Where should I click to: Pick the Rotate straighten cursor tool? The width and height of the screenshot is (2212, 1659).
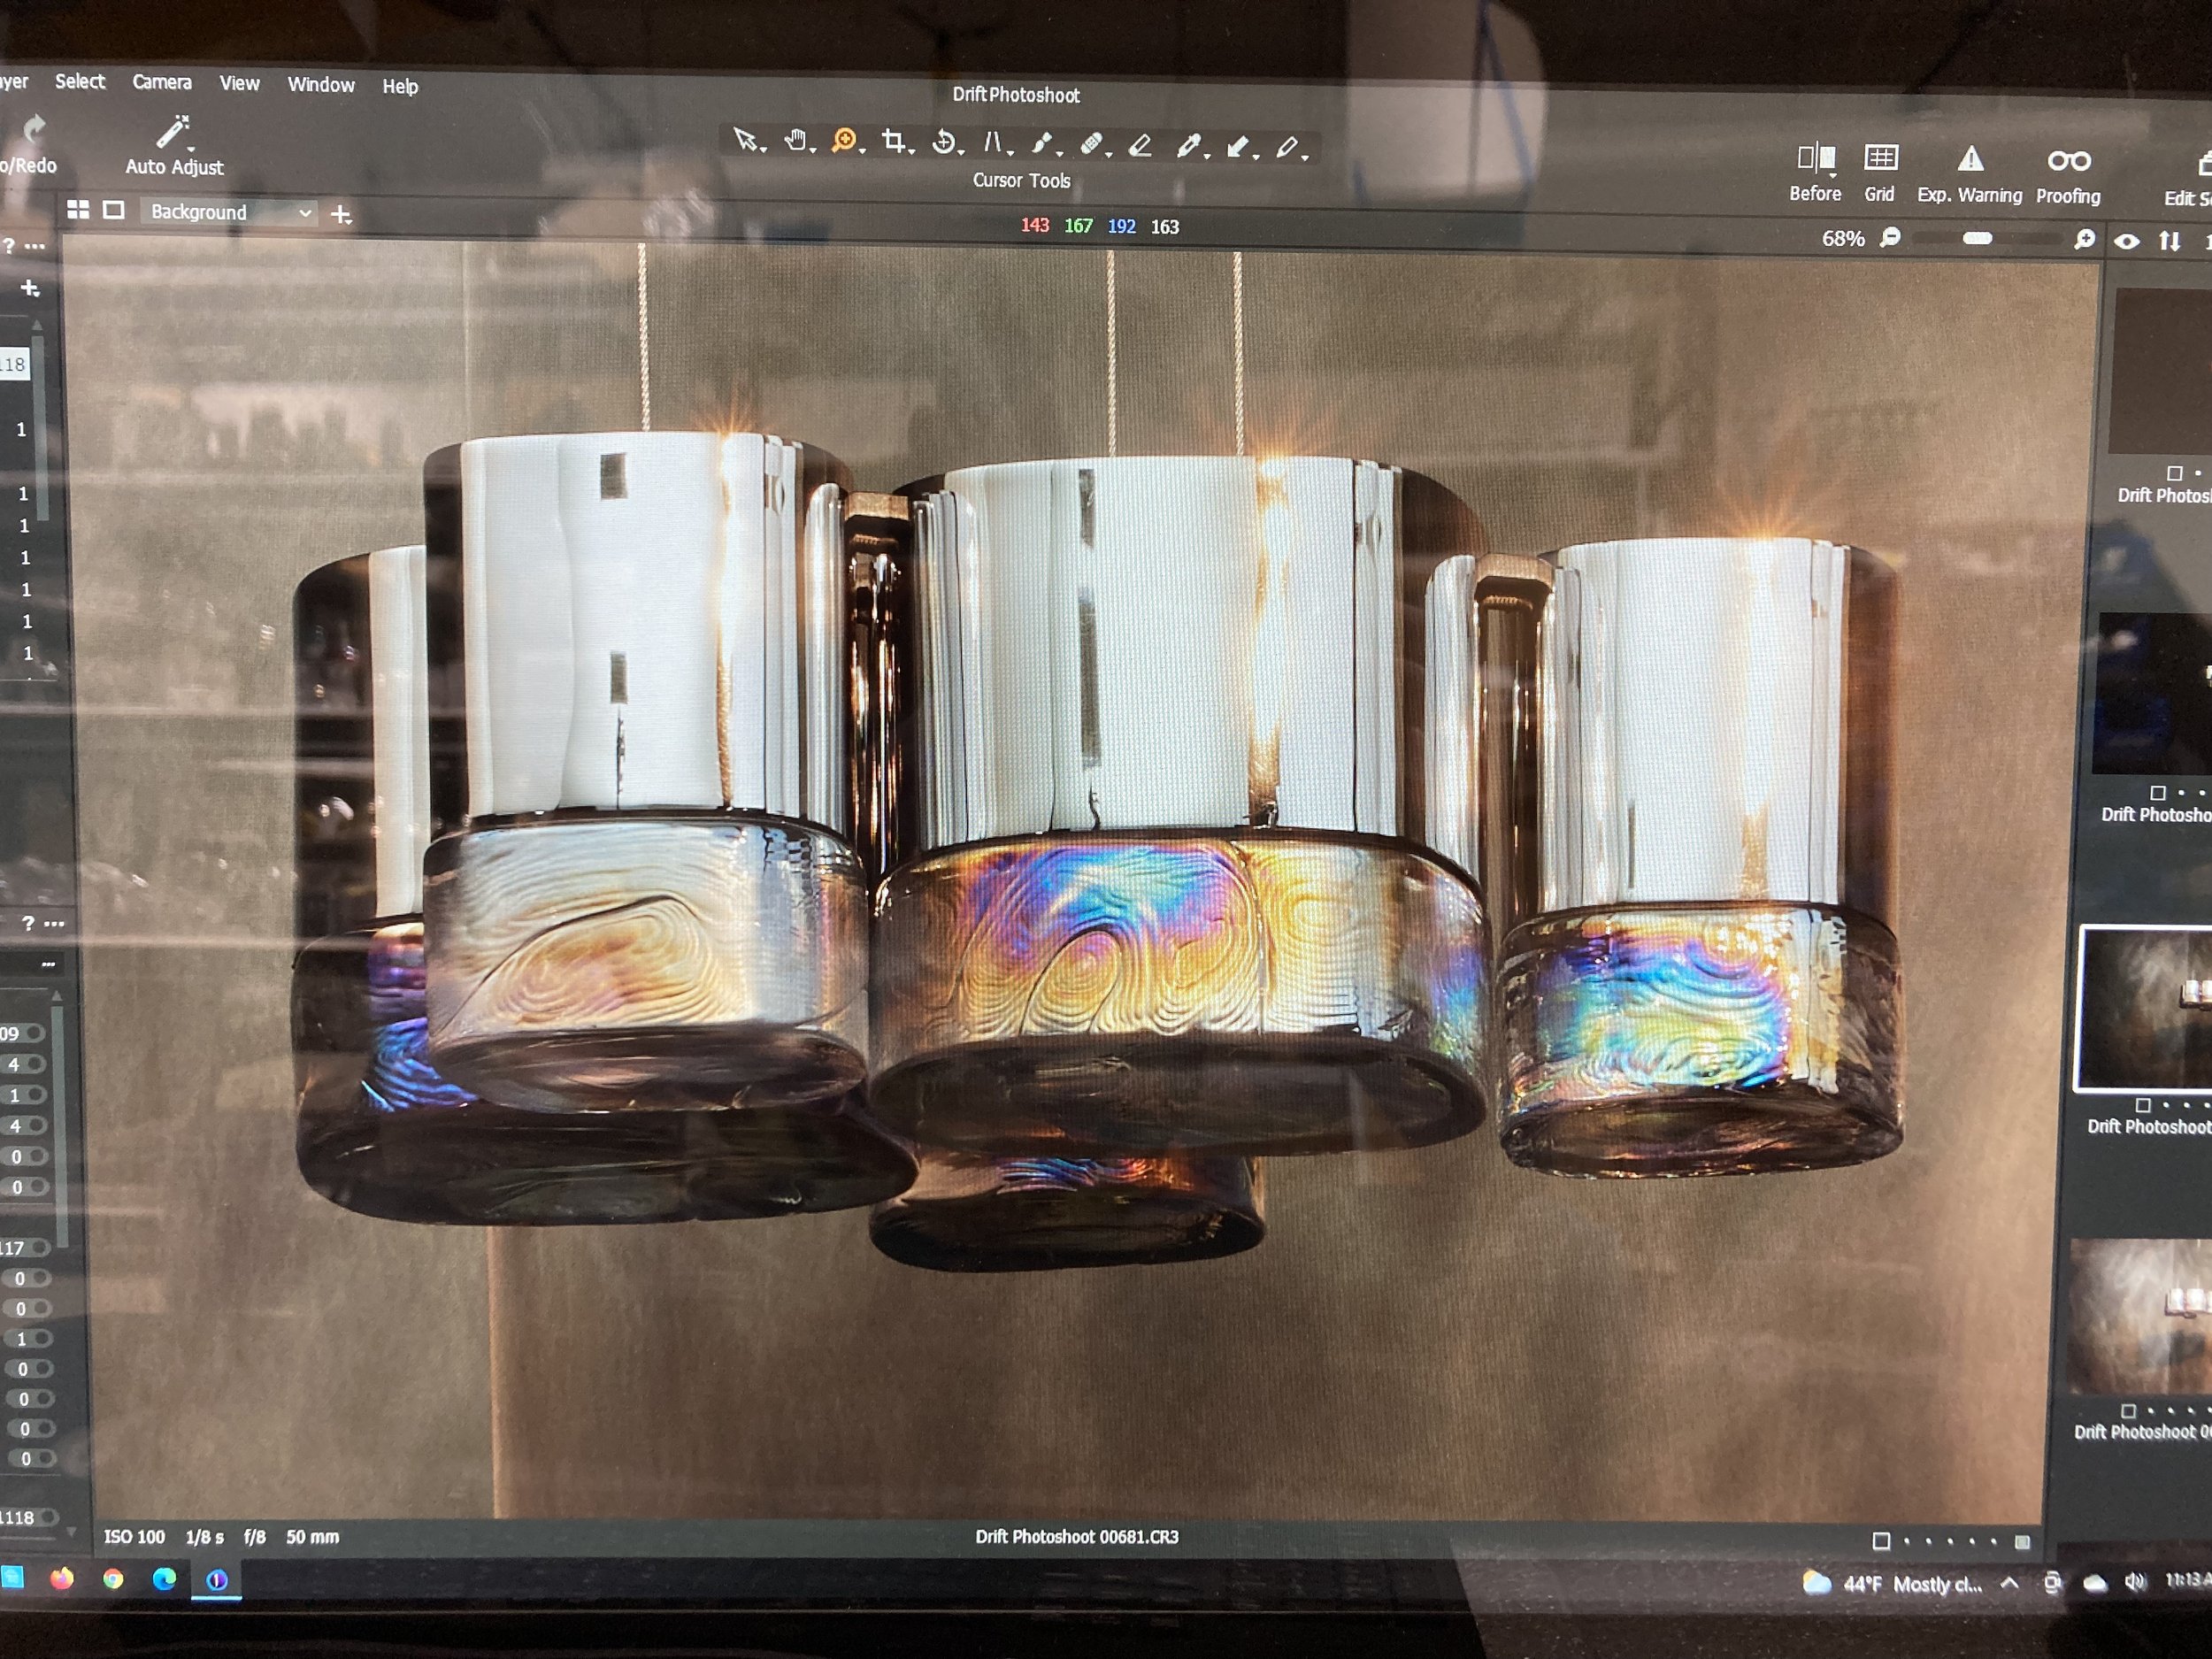pyautogui.click(x=943, y=142)
